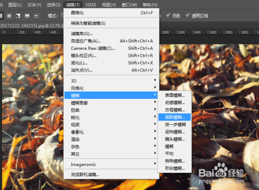Open 液化(L)... liquify filter
This screenshot has width=259, height=190.
(x=111, y=63)
